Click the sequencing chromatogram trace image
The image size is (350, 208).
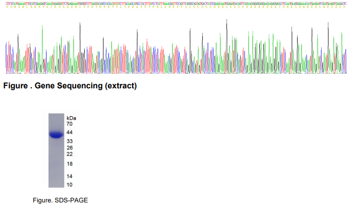point(176,46)
